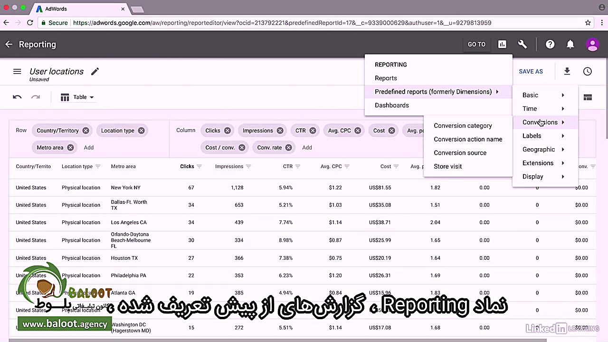Undo the last change with the undo arrow
Screen dimensions: 608x342
[x=17, y=97]
